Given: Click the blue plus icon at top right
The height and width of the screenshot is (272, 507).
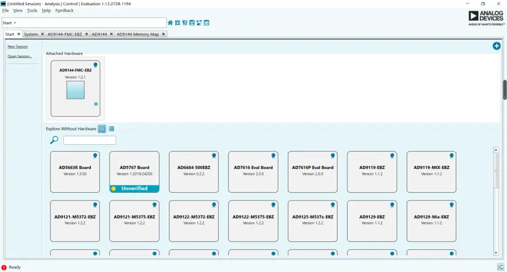Looking at the screenshot, I should pyautogui.click(x=496, y=46).
